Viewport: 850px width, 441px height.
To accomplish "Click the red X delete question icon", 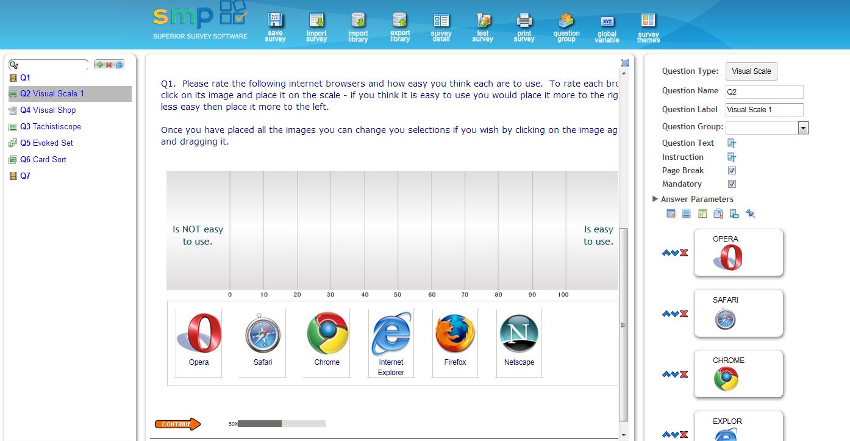I will [109, 65].
